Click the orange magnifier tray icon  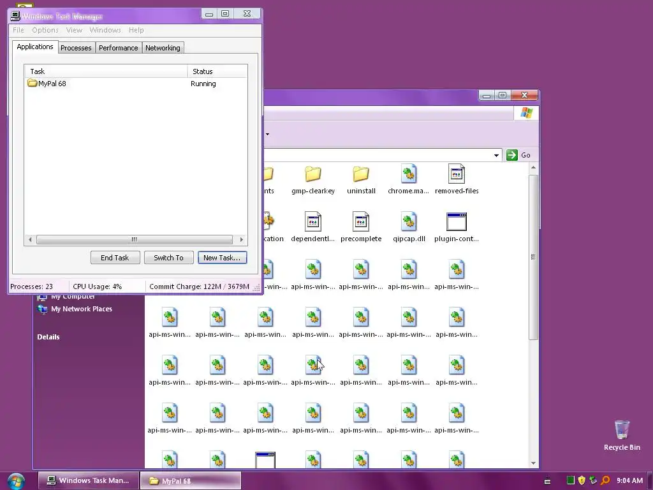click(605, 480)
